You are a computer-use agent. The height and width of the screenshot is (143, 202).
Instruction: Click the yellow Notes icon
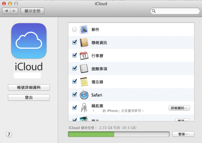[84, 82]
